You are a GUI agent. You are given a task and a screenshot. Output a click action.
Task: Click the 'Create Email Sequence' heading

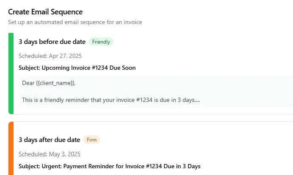[45, 12]
